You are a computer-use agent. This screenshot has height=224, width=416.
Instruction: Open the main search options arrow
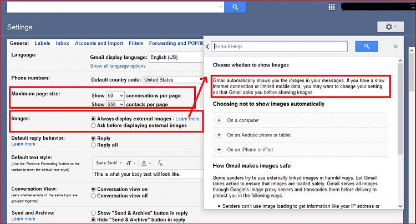click(x=220, y=7)
